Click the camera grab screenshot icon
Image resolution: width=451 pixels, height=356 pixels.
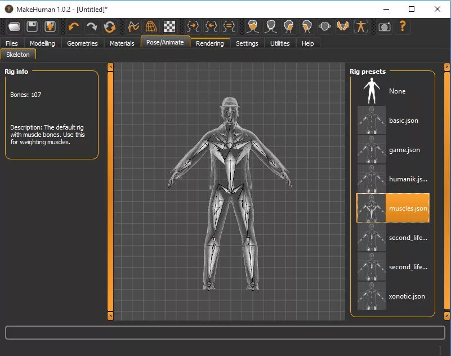coord(385,26)
